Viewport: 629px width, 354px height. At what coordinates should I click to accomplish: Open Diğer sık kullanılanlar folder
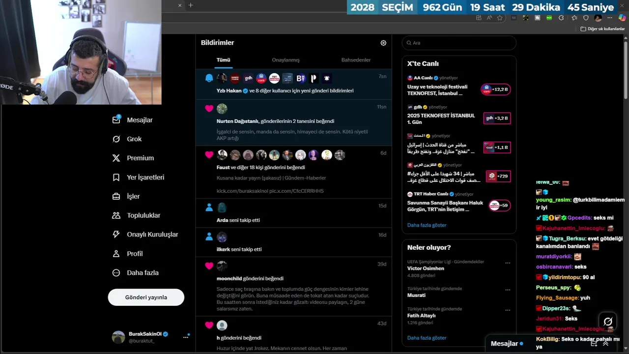point(602,29)
